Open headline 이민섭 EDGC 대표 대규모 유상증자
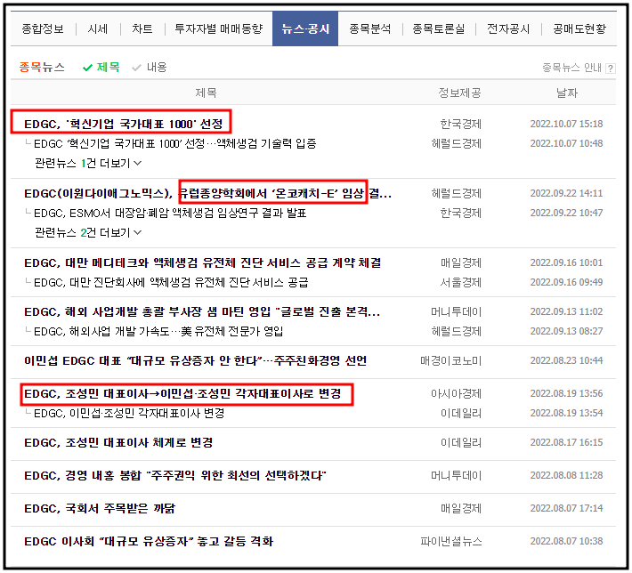Screen dimensions: 632x573 (x=196, y=360)
